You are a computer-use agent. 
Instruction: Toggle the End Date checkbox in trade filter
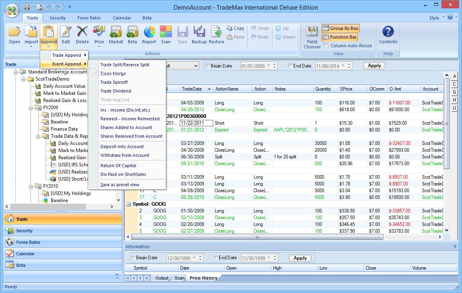tap(291, 66)
